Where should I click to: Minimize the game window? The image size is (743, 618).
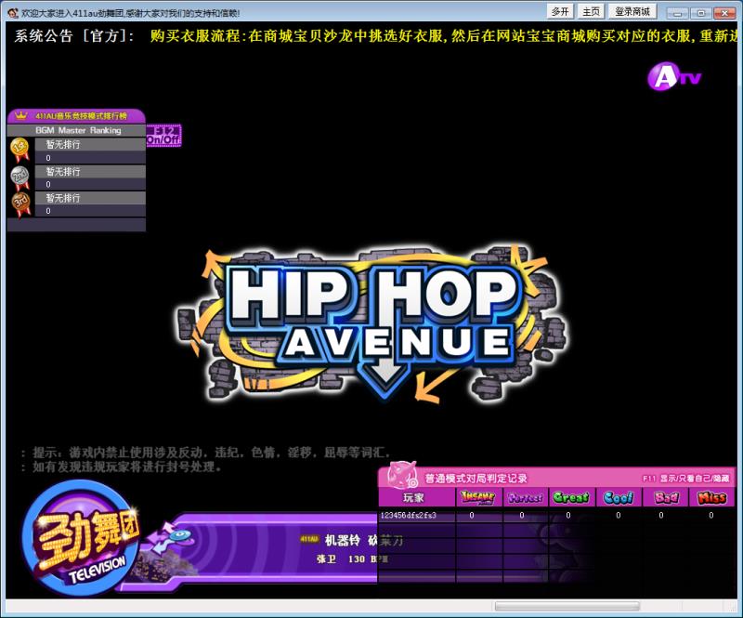pyautogui.click(x=677, y=13)
